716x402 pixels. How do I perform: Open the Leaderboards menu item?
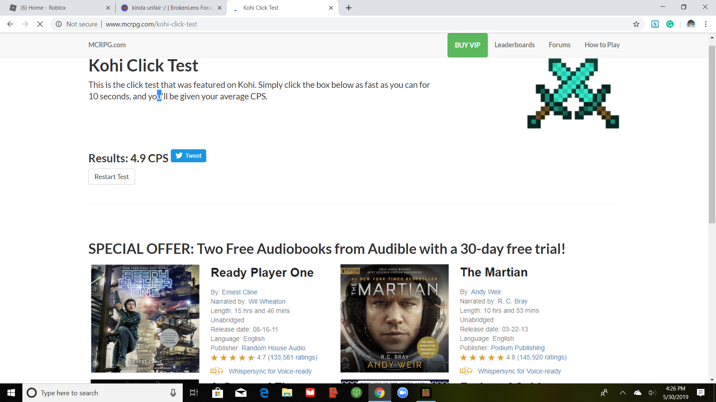click(515, 45)
